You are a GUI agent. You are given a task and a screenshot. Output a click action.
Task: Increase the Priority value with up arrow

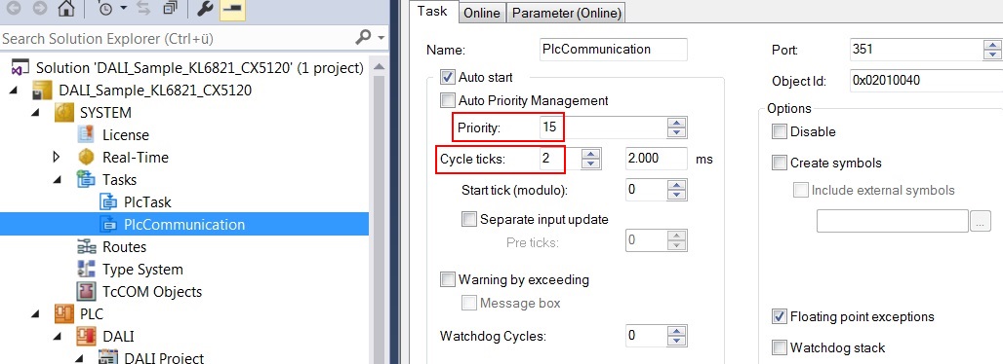tap(677, 123)
